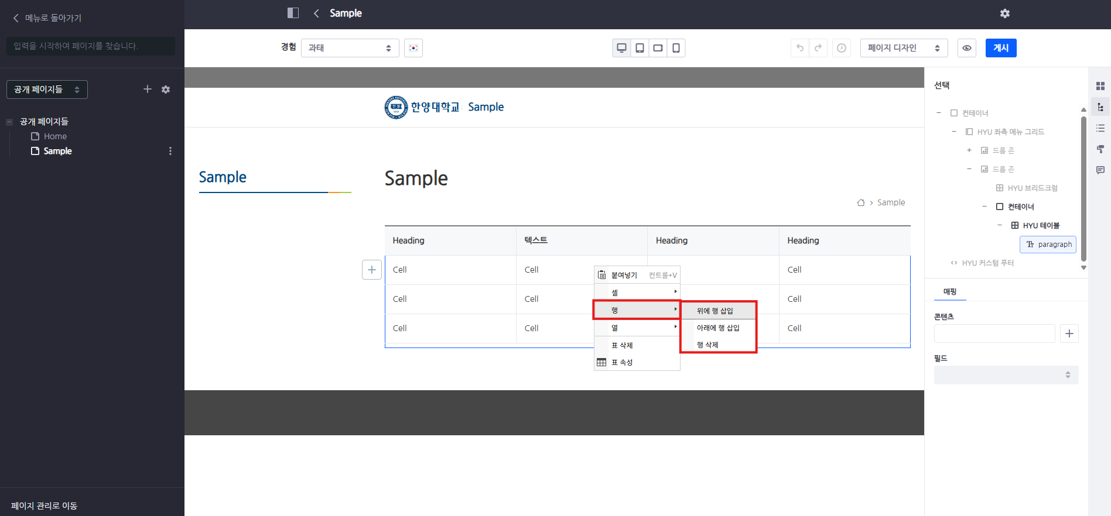
Task: Click 페이지 관리로 이동 link
Action: click(x=44, y=505)
